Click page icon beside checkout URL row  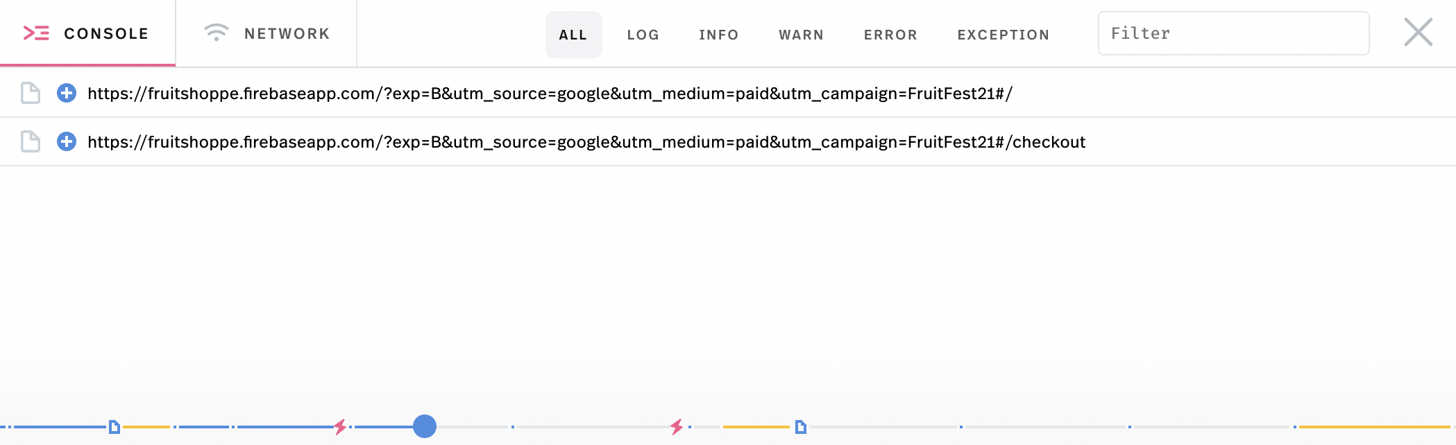[x=31, y=141]
